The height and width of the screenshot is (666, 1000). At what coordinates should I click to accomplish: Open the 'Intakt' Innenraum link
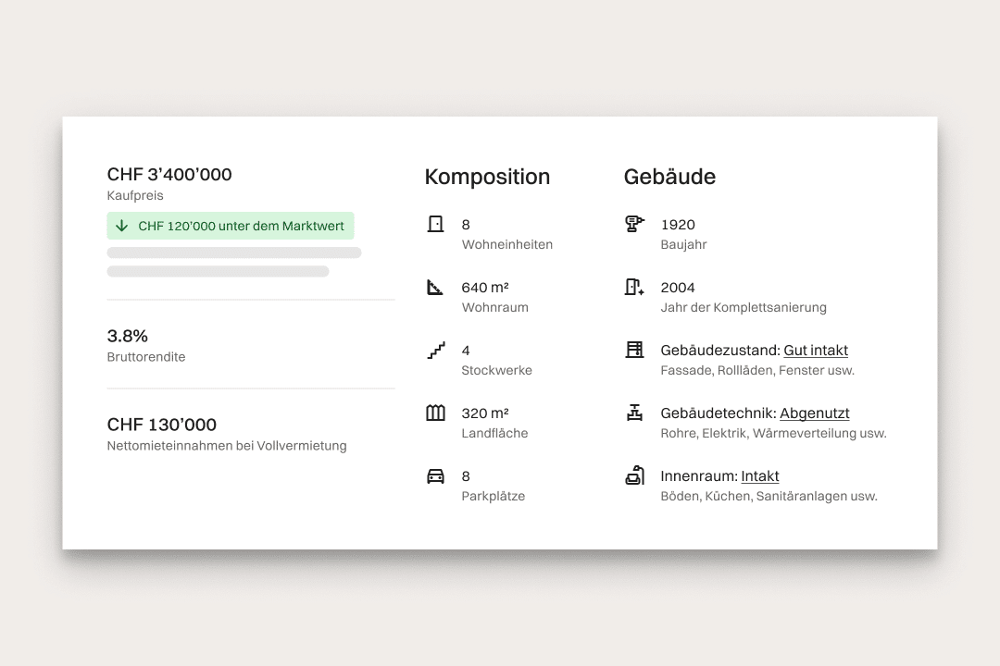(x=759, y=476)
